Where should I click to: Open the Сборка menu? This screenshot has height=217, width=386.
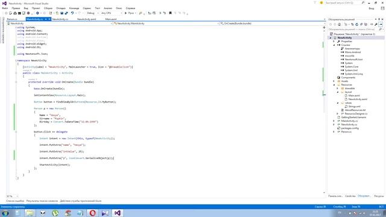tap(48, 8)
